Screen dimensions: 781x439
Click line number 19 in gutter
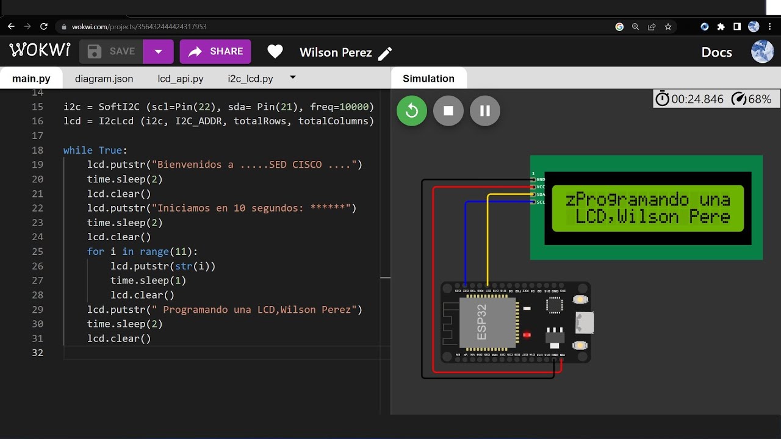[37, 165]
